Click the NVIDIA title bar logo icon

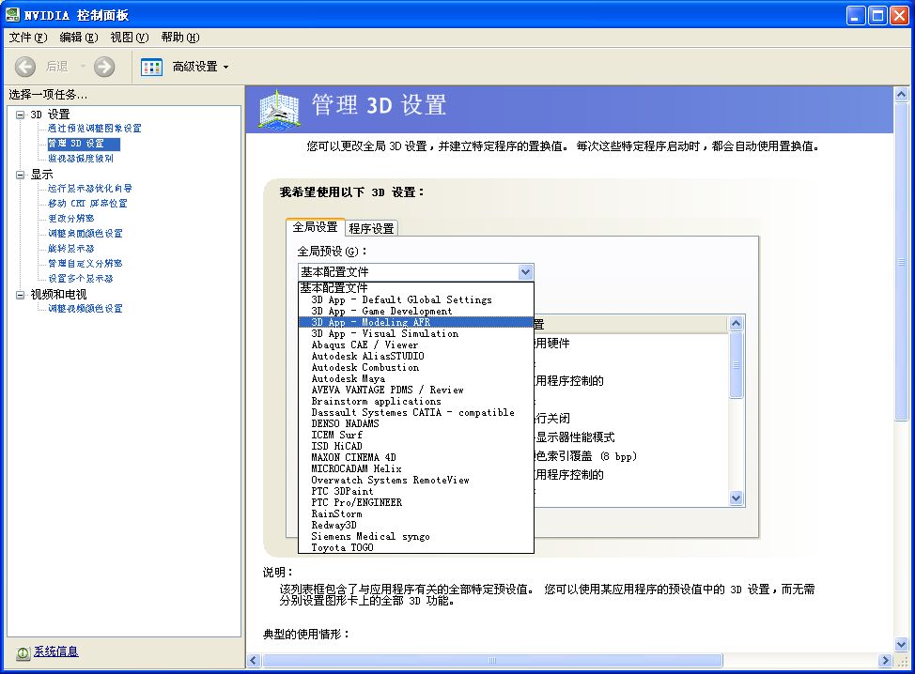pyautogui.click(x=12, y=15)
